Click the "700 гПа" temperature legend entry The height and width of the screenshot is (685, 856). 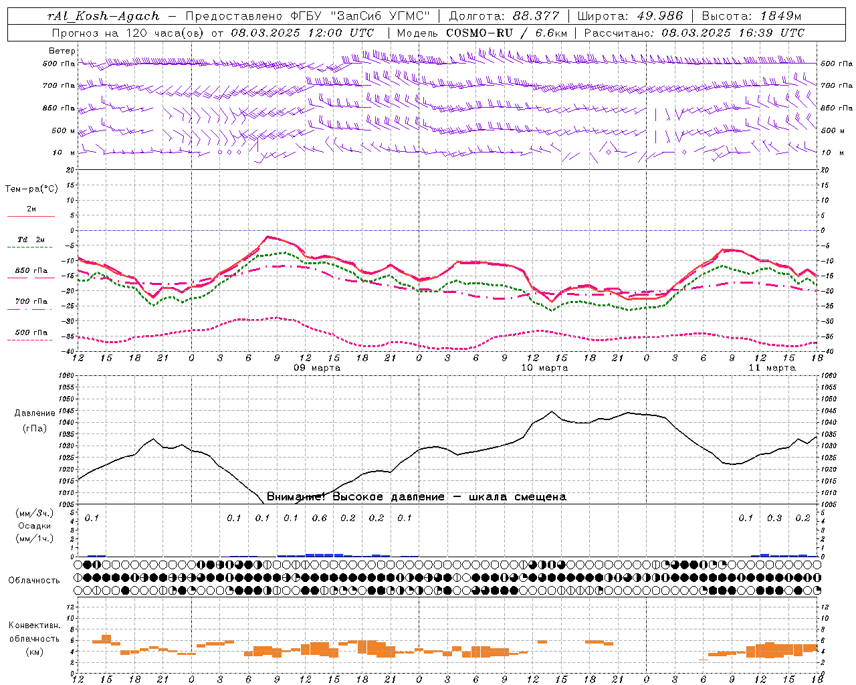pyautogui.click(x=31, y=302)
